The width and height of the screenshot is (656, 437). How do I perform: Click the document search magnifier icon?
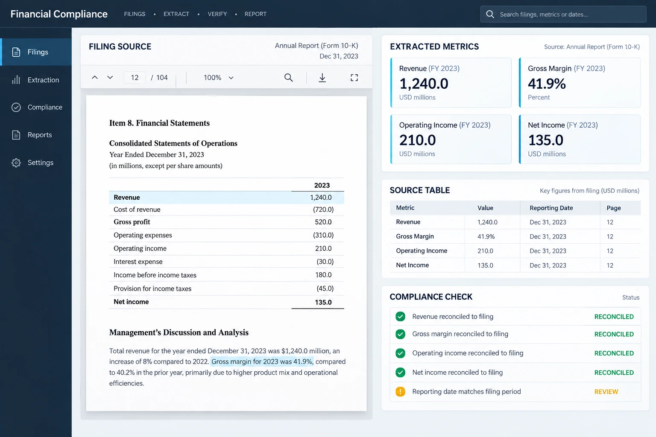289,78
